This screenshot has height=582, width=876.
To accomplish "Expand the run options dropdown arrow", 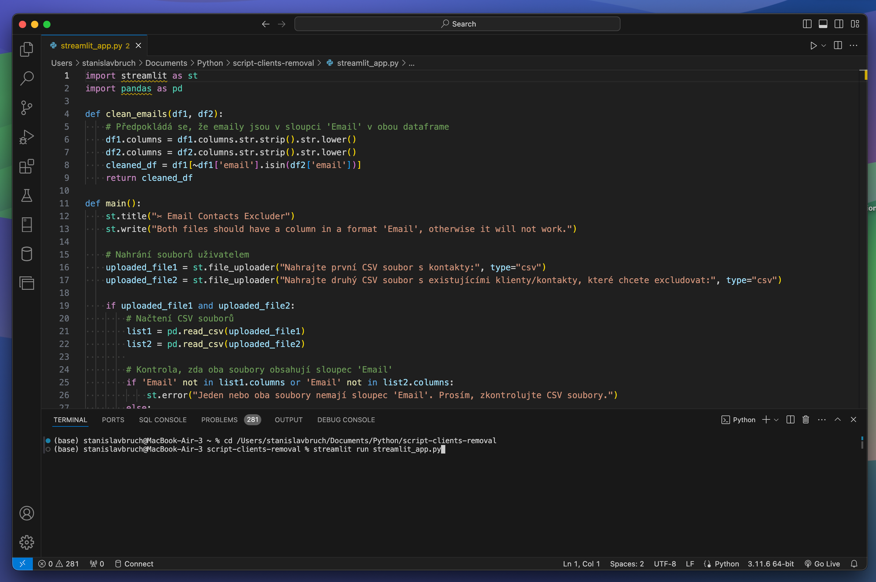I will 824,46.
